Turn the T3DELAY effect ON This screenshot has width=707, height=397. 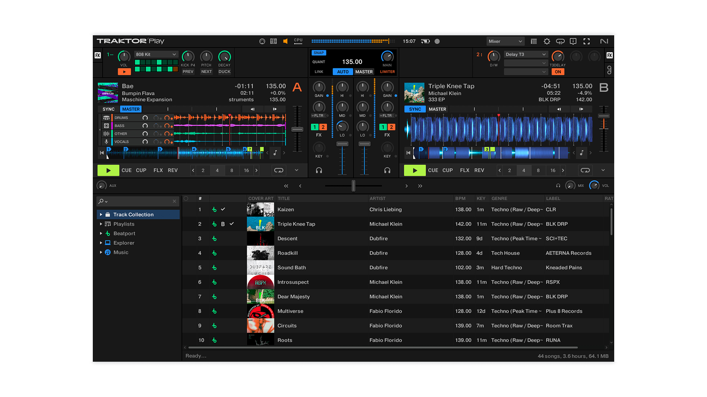558,72
